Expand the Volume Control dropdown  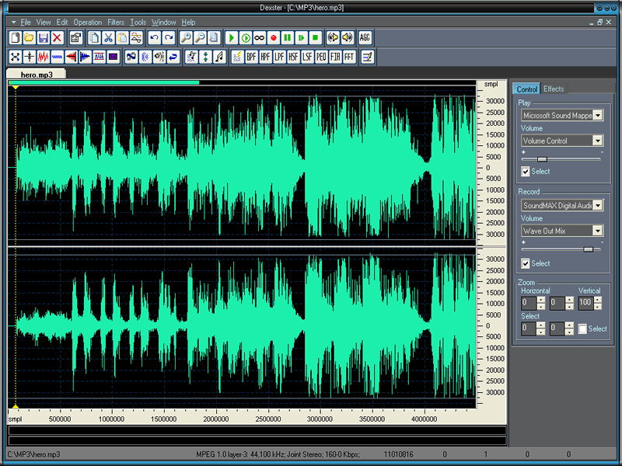click(597, 141)
